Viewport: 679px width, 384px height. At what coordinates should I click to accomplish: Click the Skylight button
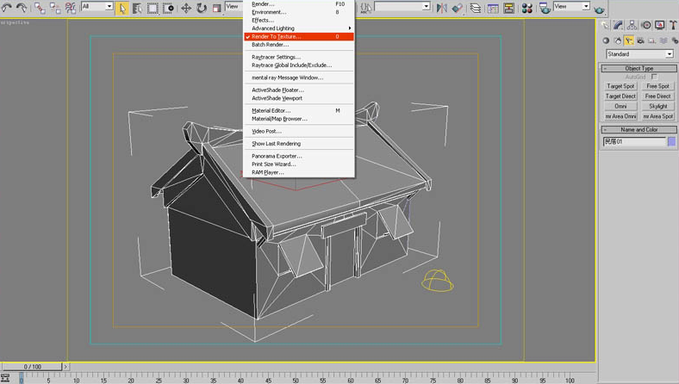coord(657,106)
